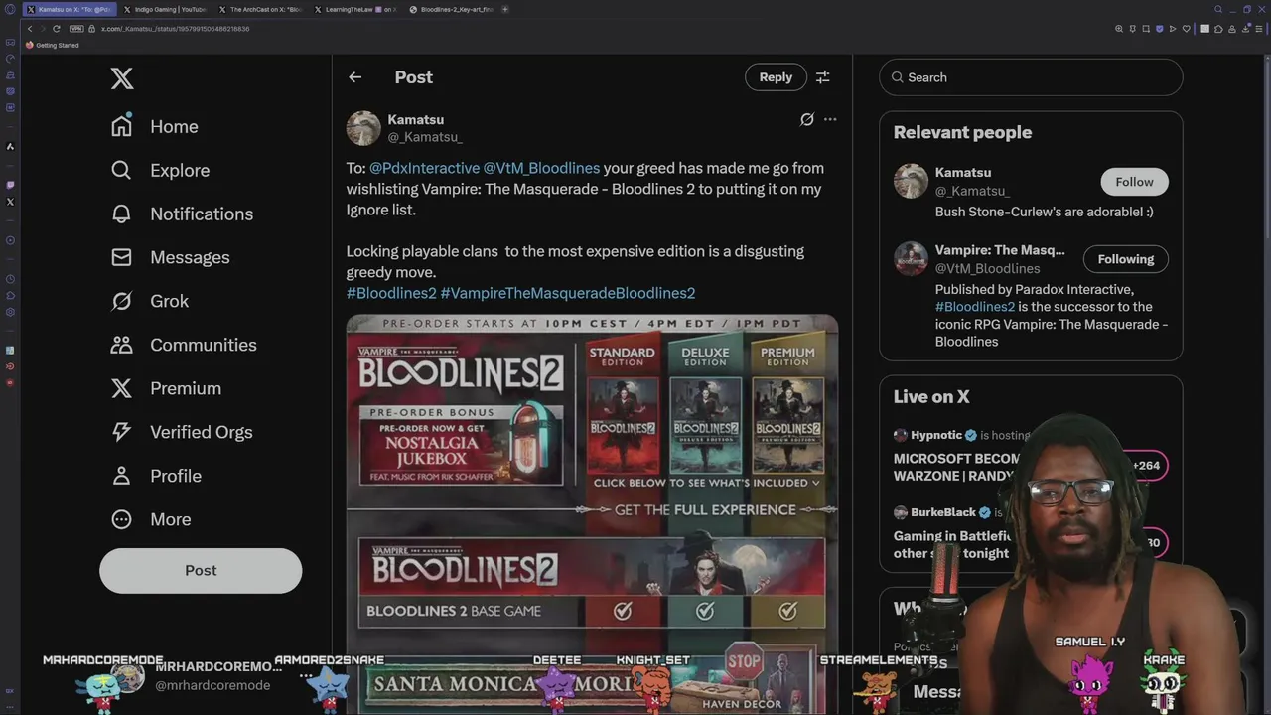Click the pin icon in browser toolbar
This screenshot has height=715, width=1271.
(1133, 29)
